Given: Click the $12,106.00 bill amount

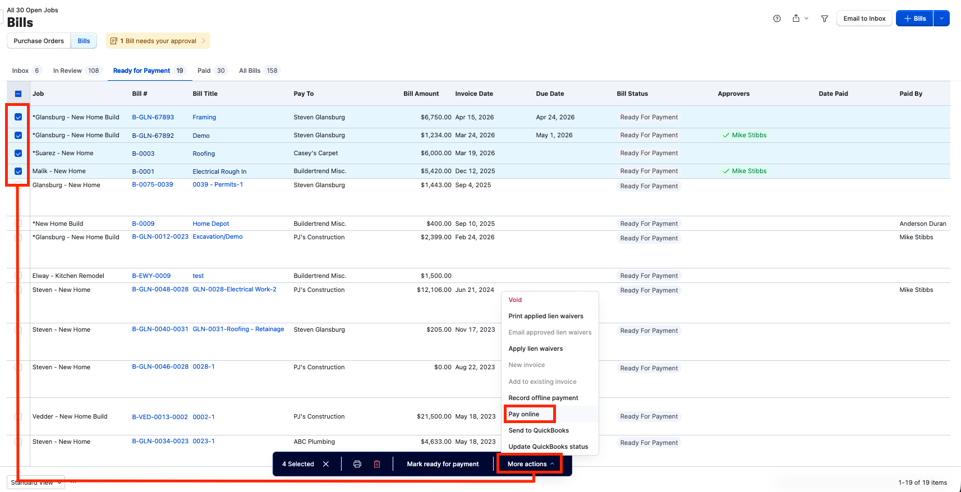Looking at the screenshot, I should coord(434,290).
